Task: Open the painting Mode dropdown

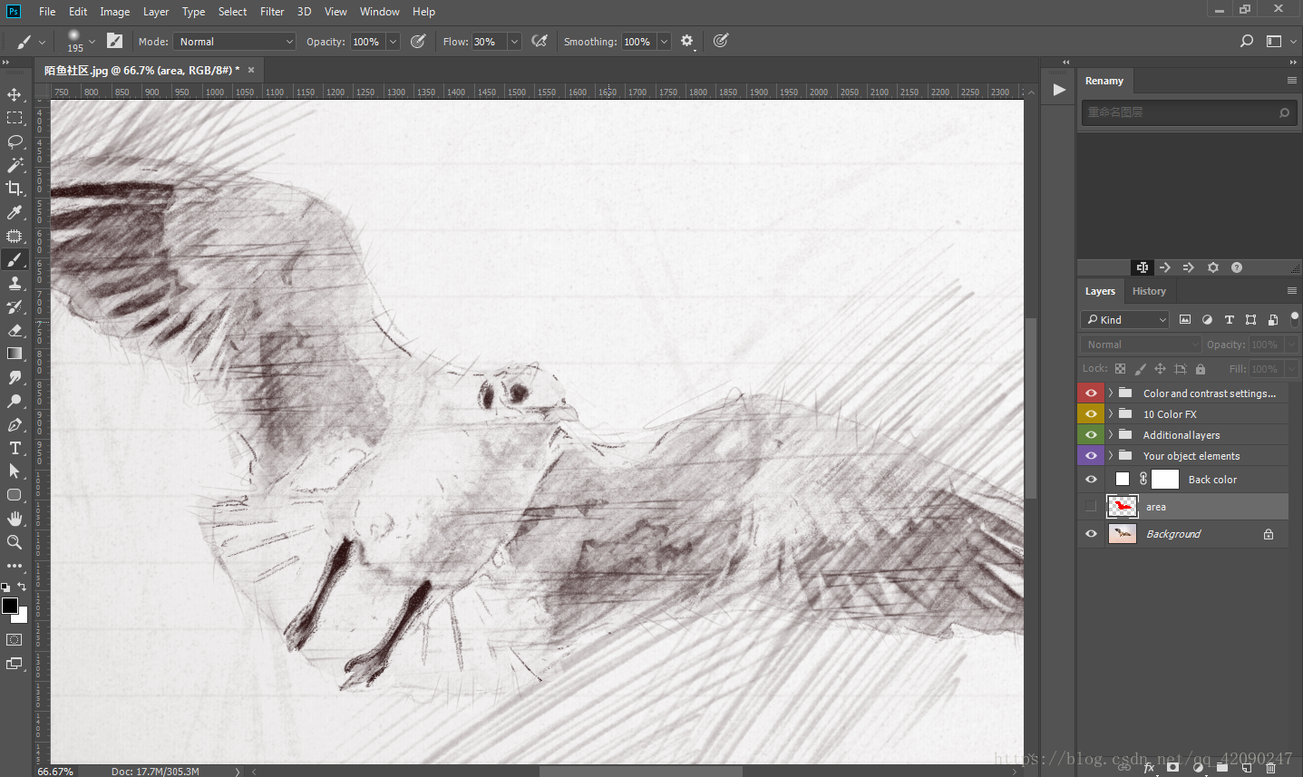Action: (x=235, y=42)
